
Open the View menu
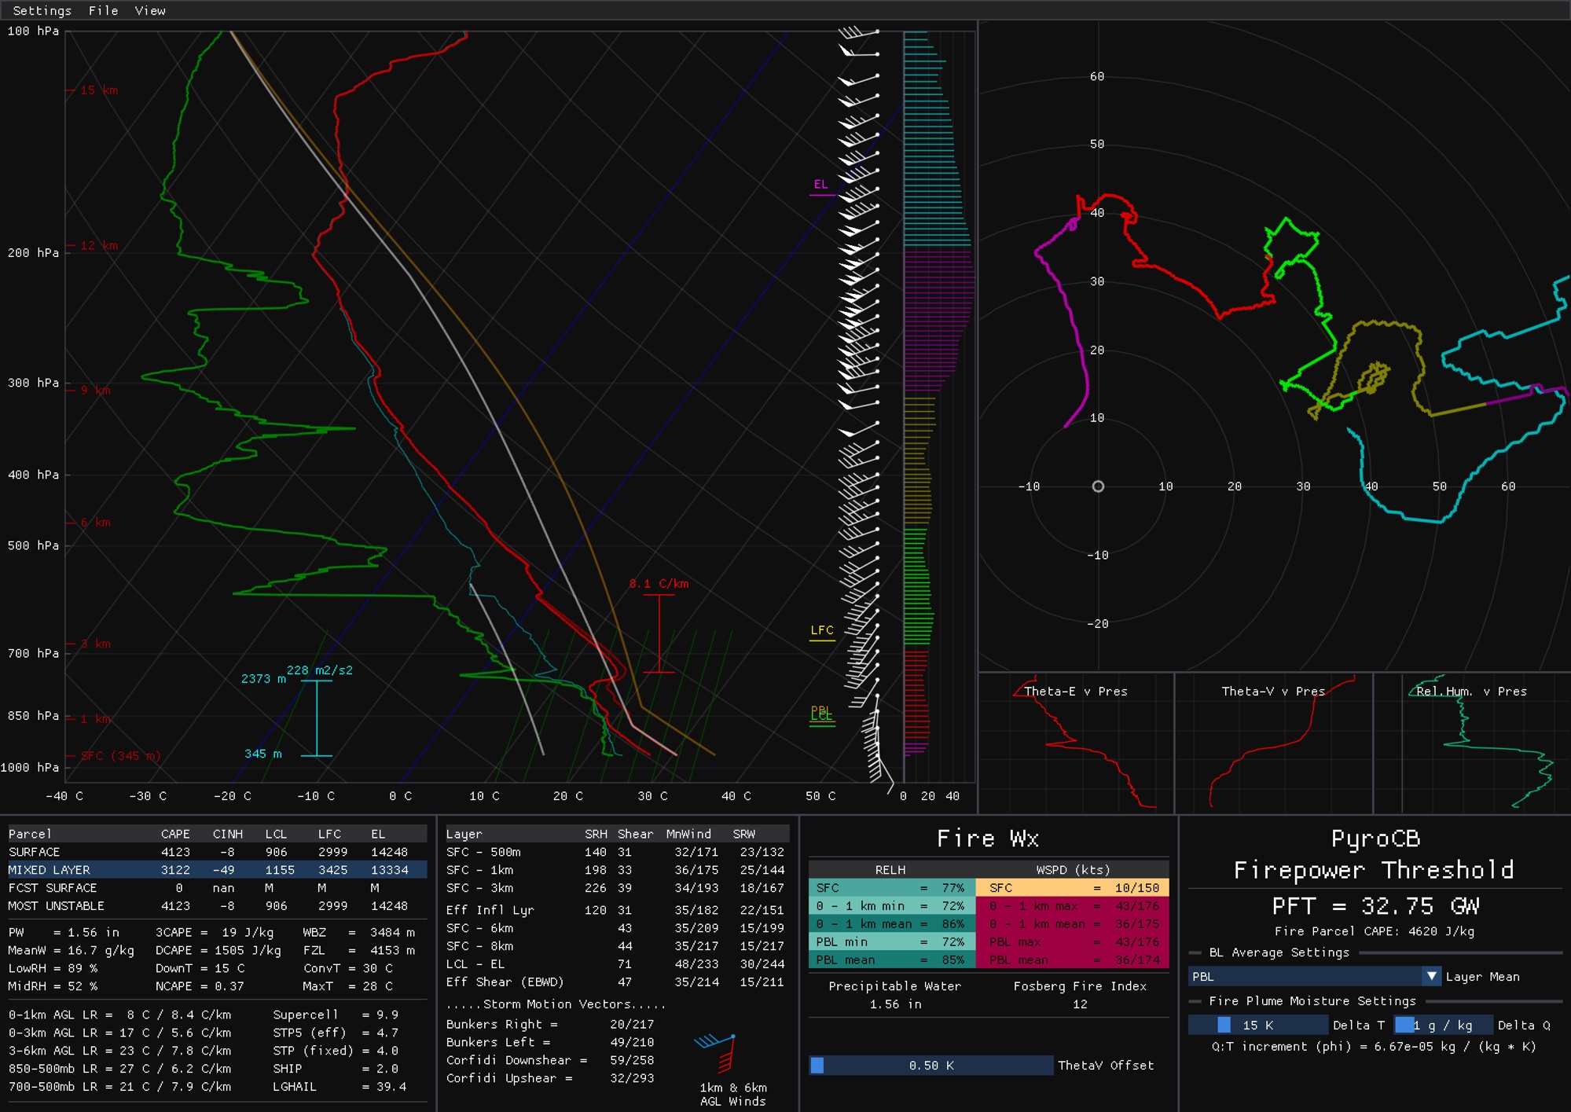[149, 10]
